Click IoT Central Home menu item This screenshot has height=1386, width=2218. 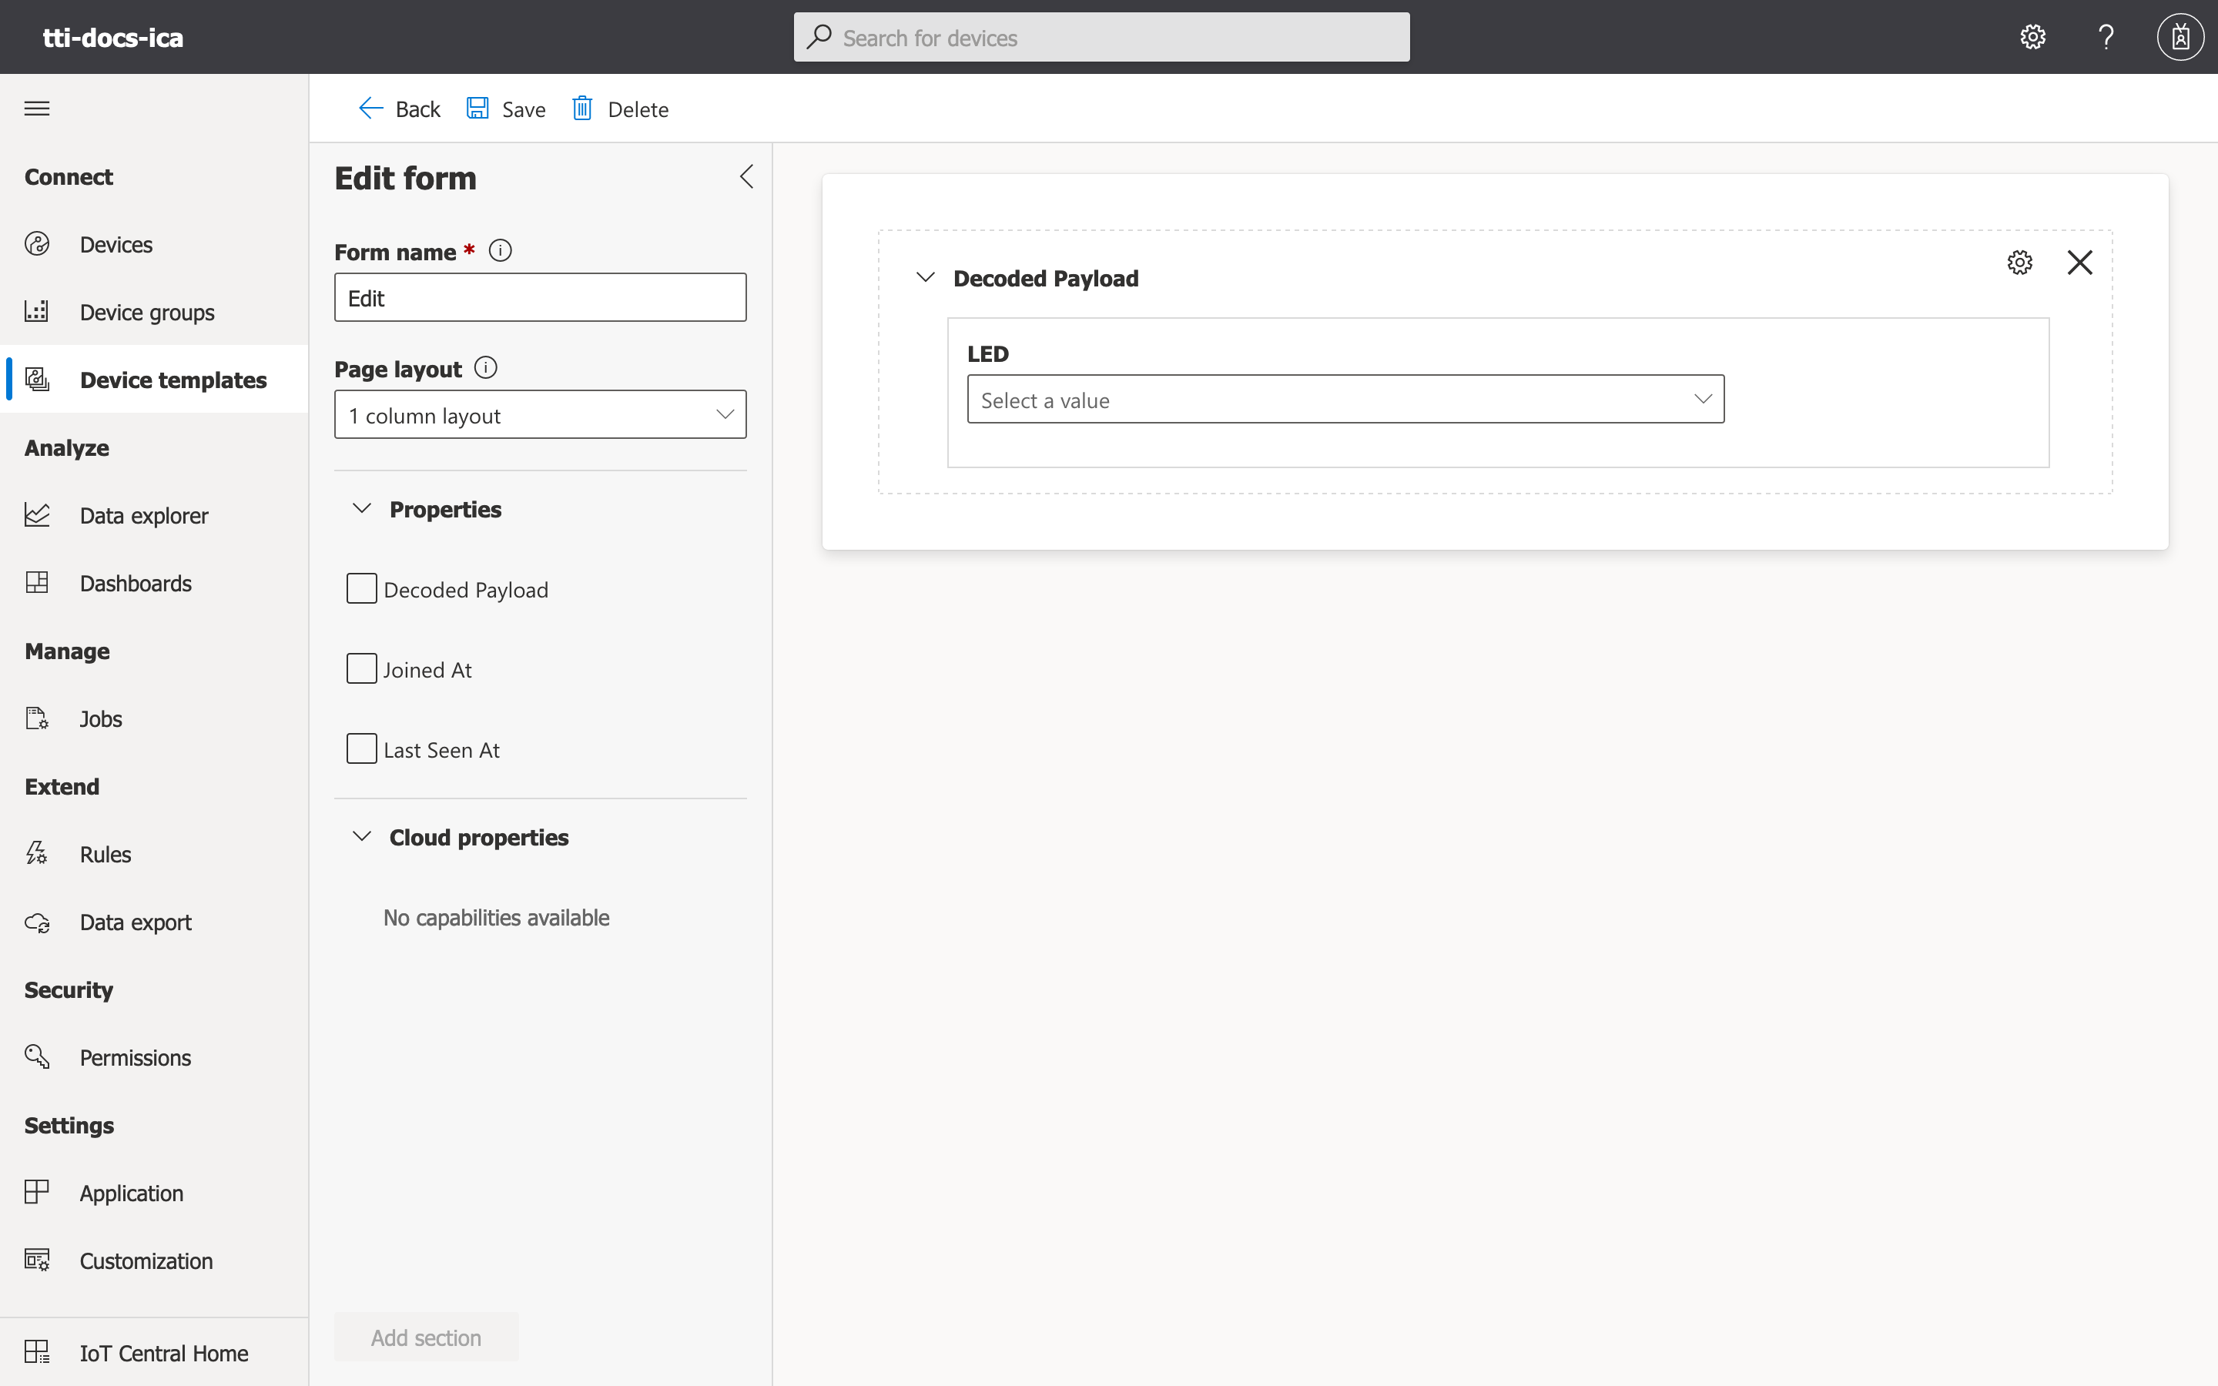point(165,1352)
